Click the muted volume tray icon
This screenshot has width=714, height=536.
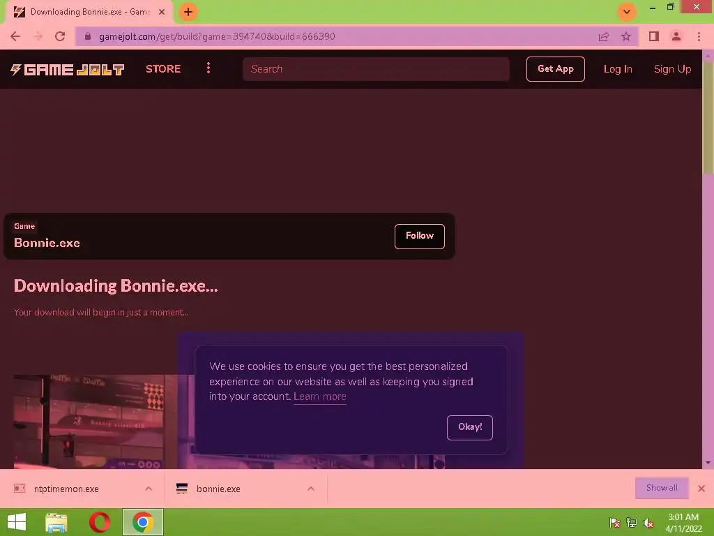(x=648, y=523)
